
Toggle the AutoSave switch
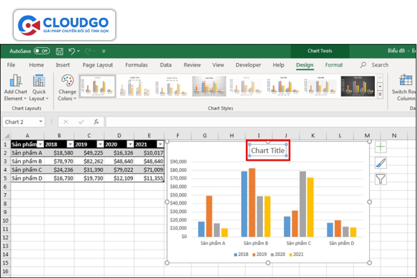tap(41, 51)
